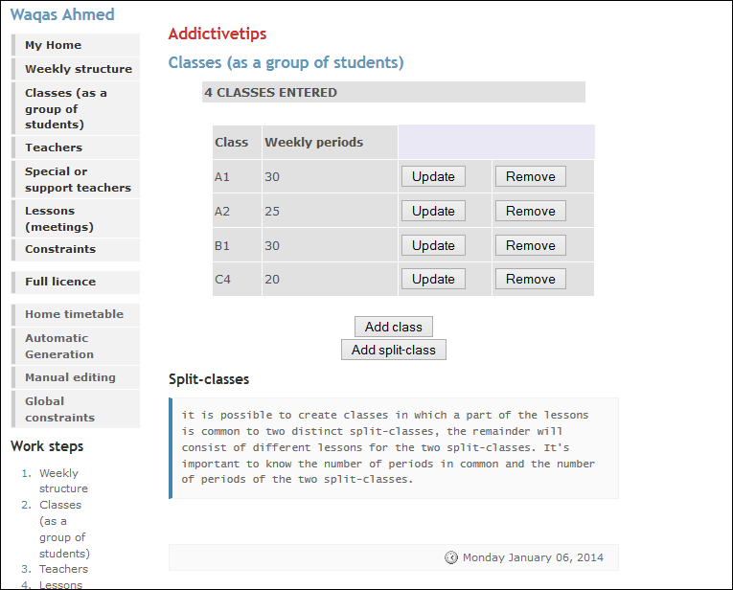Screen dimensions: 733x590
Task: Select Classes (as a group of students) sidebar item
Action: (76, 108)
